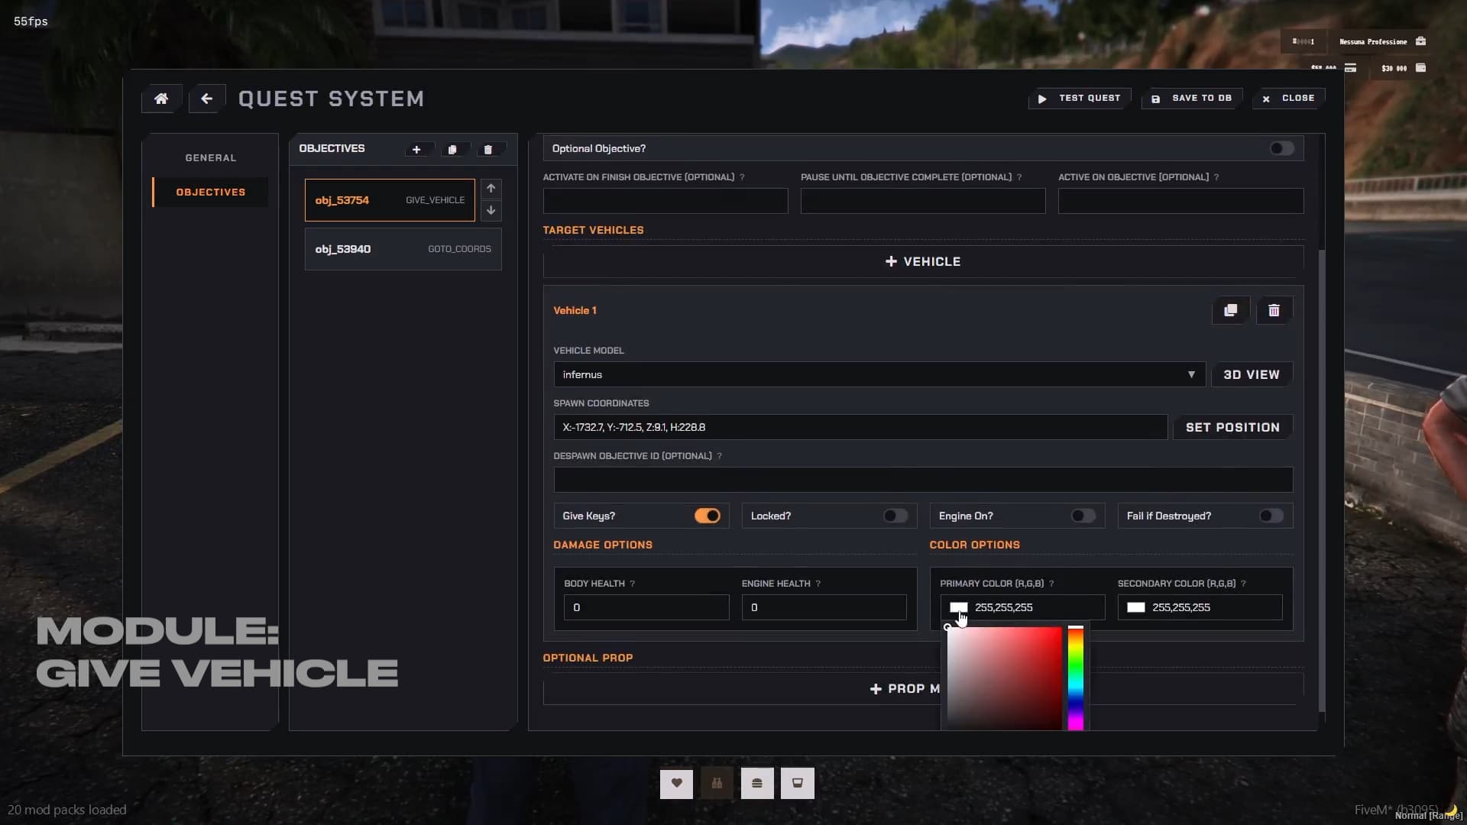Enable the Locked toggle
Viewport: 1467px width, 825px height.
coord(895,516)
